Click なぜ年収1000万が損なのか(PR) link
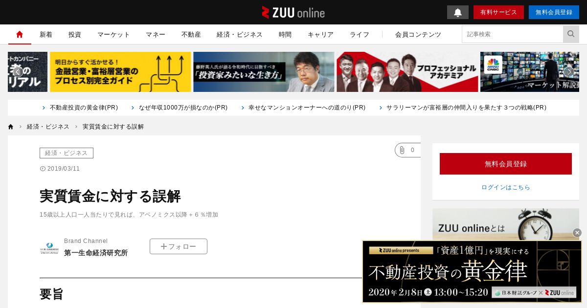Viewport: 587px width, 308px height. (183, 108)
